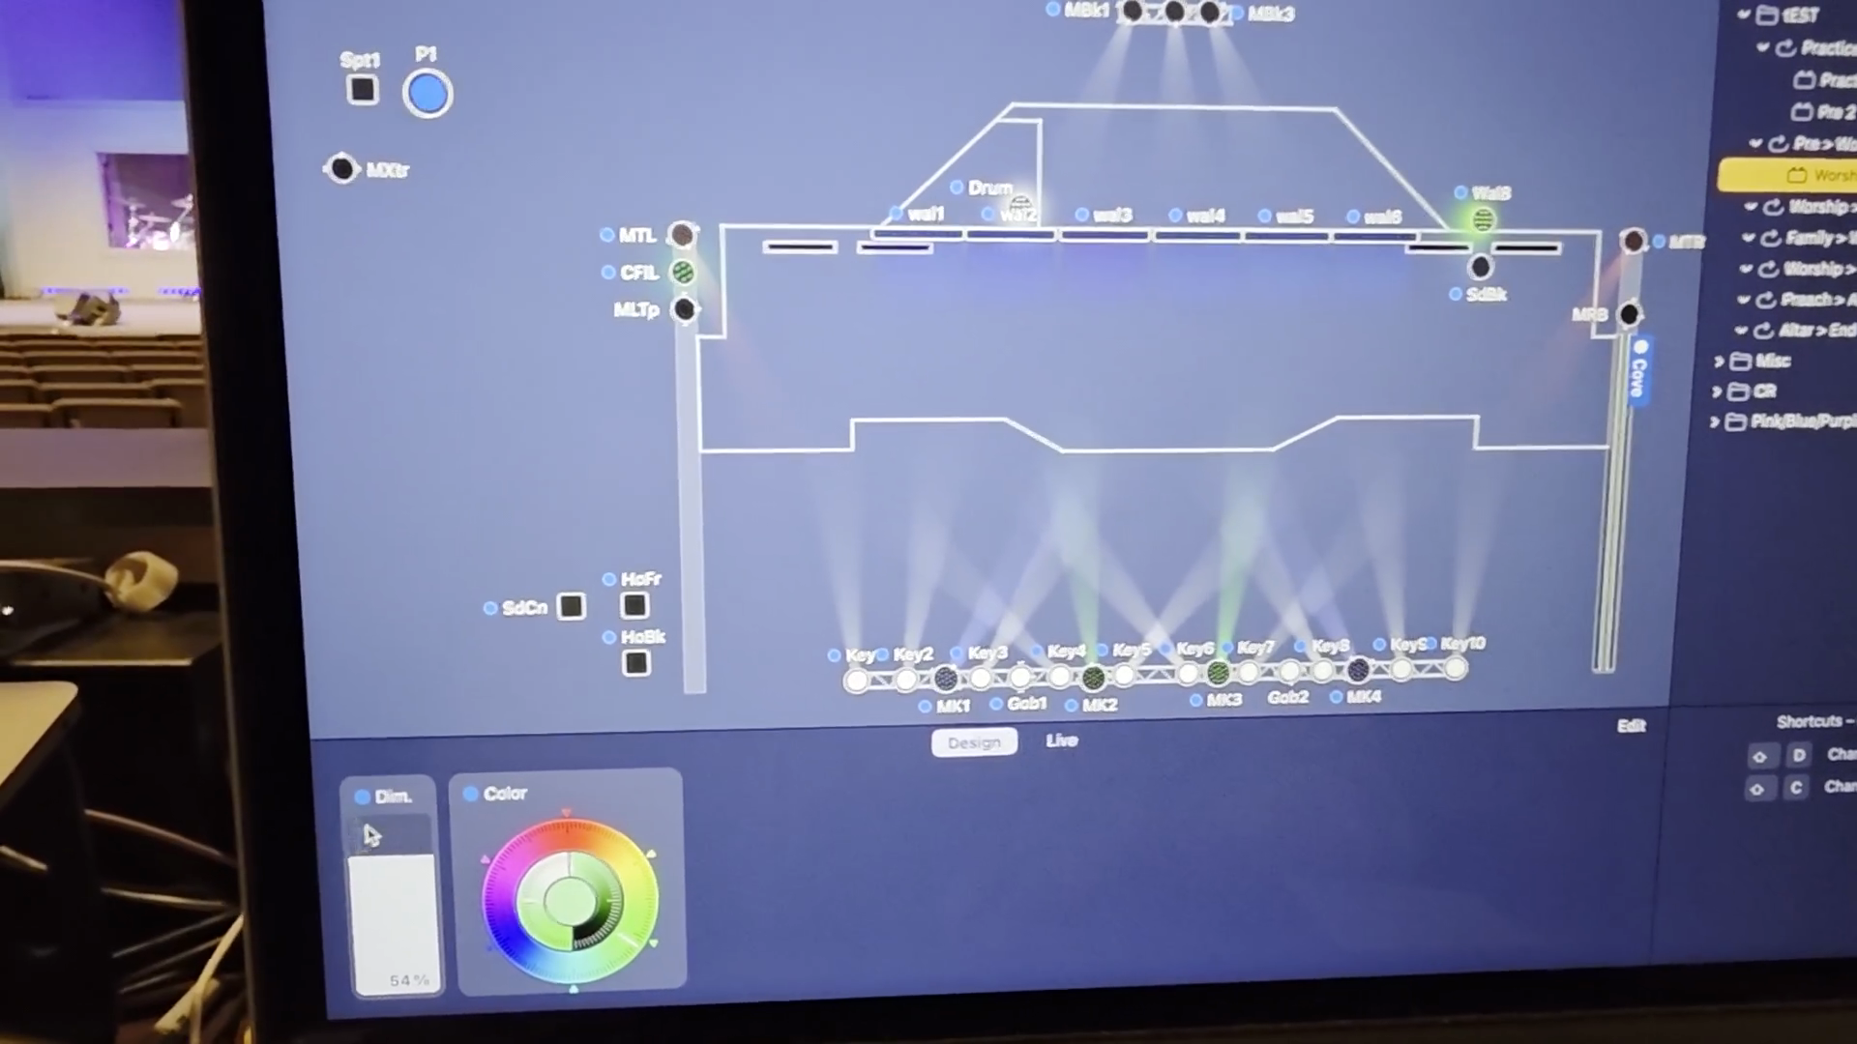Viewport: 1857px width, 1044px height.
Task: Toggle the vertical Cove switch
Action: coord(1639,370)
